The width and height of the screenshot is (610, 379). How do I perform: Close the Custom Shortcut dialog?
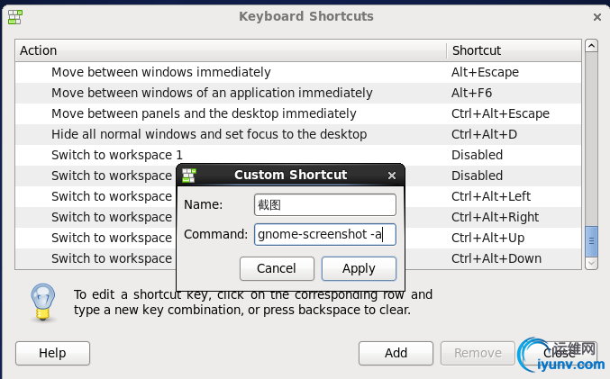click(x=392, y=176)
